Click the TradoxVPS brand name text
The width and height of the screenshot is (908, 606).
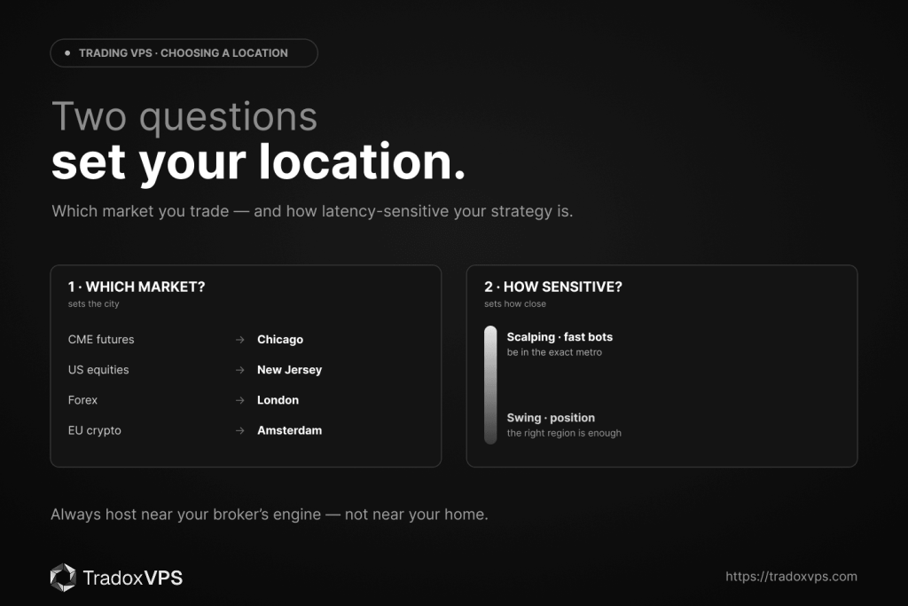[x=133, y=578]
